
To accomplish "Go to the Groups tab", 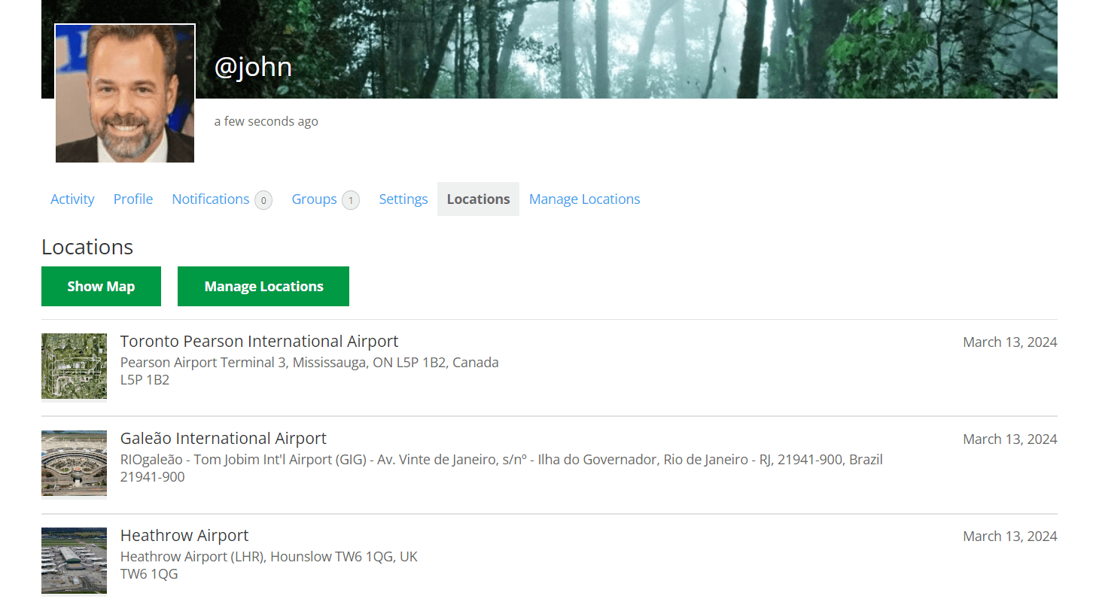I will 314,199.
